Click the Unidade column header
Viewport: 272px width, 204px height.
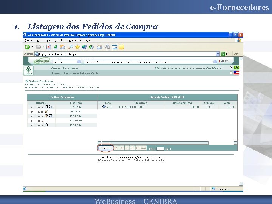pyautogui.click(x=209, y=103)
